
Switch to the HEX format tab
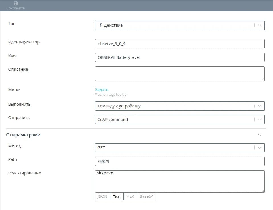click(x=130, y=196)
